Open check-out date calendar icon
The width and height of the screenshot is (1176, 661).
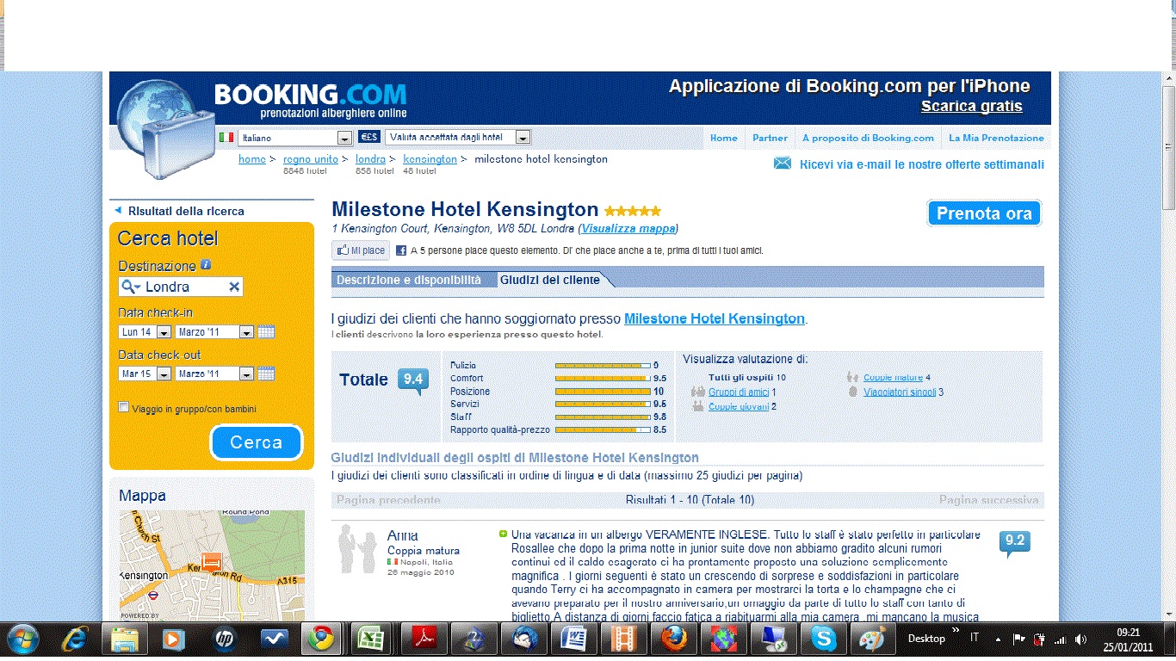tap(266, 374)
